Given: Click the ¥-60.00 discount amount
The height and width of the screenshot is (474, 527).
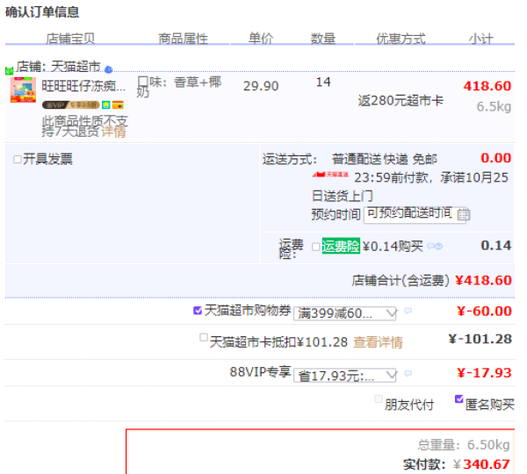Looking at the screenshot, I should click(484, 311).
